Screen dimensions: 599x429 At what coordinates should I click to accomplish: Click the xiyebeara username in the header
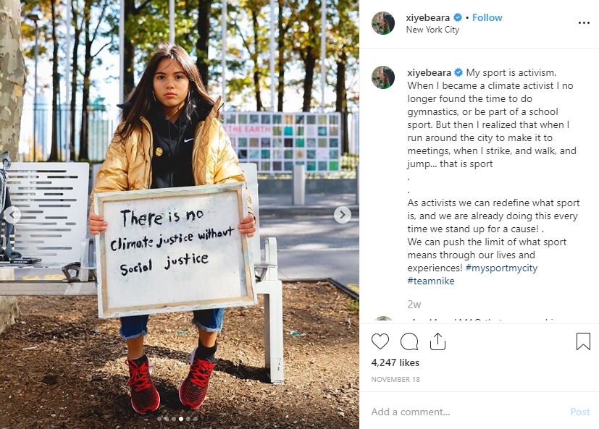[428, 17]
